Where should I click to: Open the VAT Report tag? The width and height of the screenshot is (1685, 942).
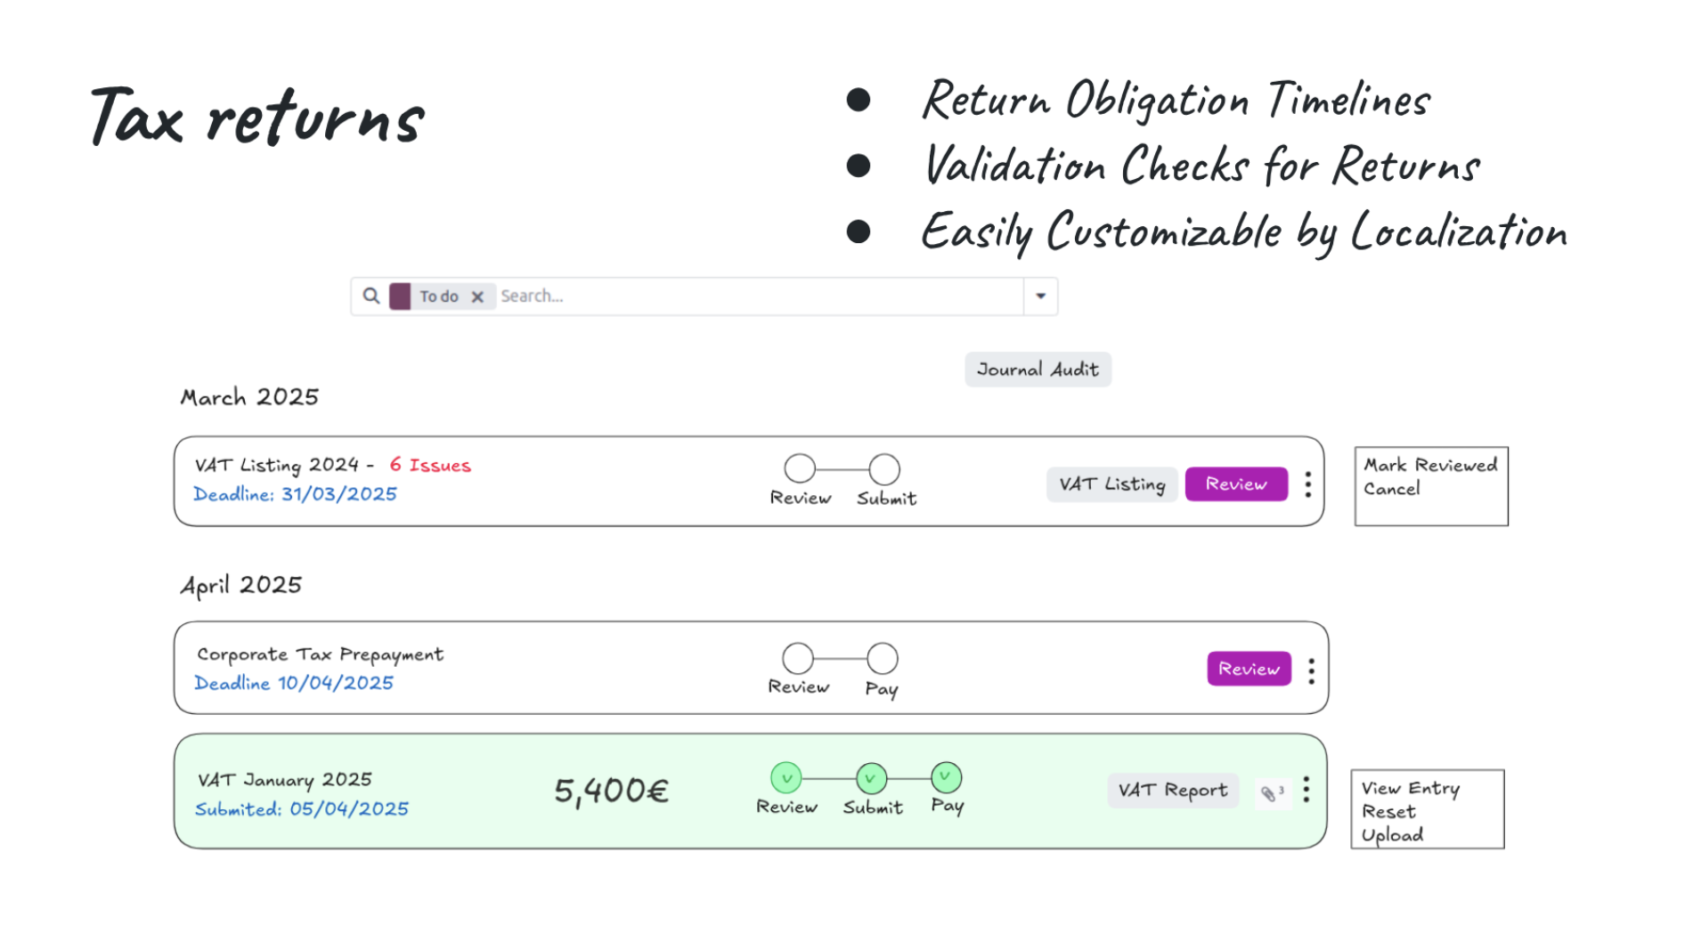coord(1172,791)
